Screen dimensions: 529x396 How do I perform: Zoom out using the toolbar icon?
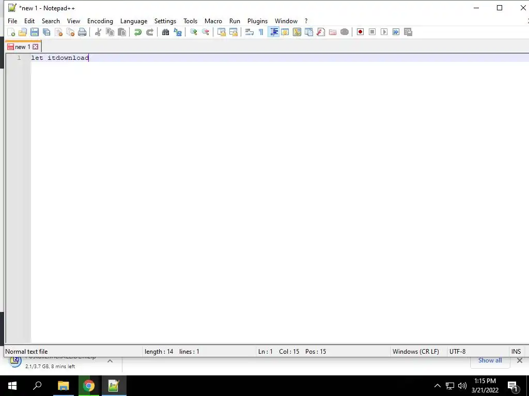(206, 32)
